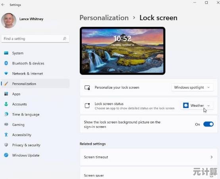Click the Find a setting search box
The height and width of the screenshot is (179, 220).
pyautogui.click(x=35, y=38)
